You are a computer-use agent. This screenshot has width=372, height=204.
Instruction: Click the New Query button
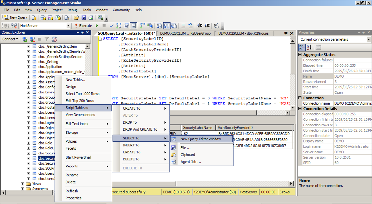[15, 17]
